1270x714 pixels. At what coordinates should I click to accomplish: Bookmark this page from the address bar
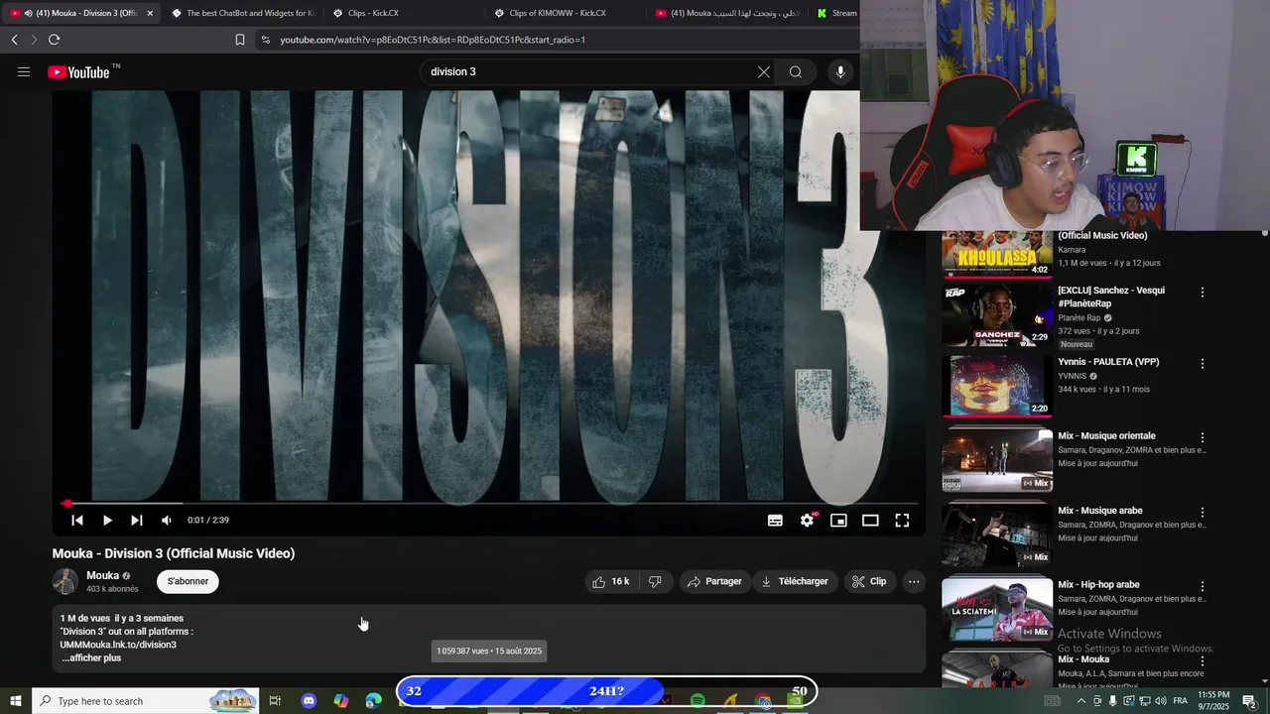(240, 40)
